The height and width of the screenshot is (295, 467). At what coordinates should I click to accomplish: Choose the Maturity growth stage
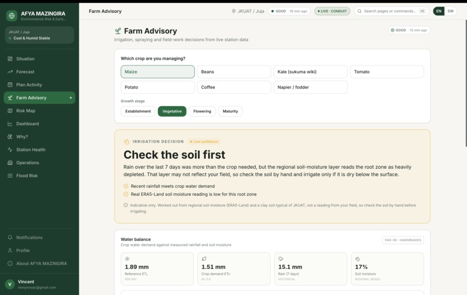pos(230,111)
